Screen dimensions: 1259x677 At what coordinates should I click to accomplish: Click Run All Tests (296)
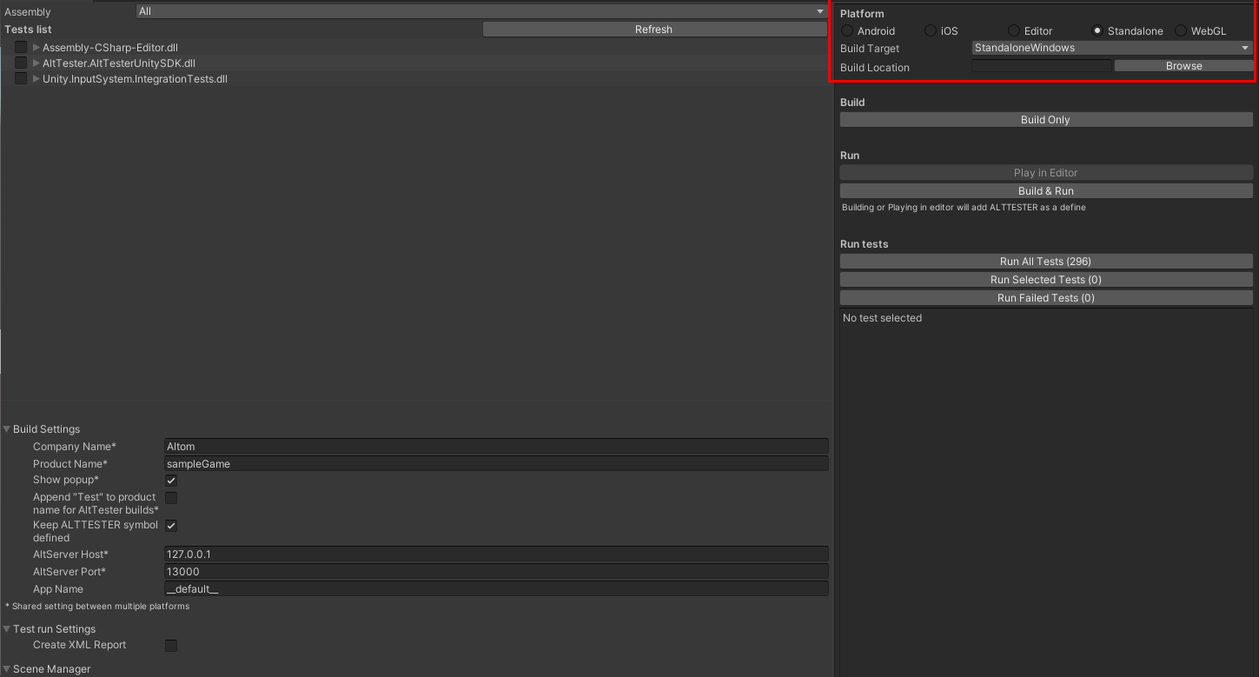click(x=1045, y=261)
